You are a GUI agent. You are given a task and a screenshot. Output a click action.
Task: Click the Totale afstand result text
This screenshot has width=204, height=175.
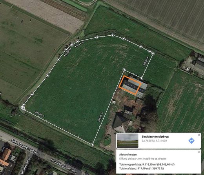[x=141, y=168]
